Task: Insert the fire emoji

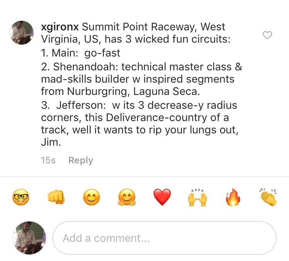Action: coord(233,197)
